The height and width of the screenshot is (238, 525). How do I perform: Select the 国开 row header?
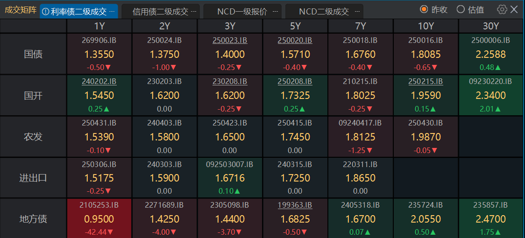[33, 96]
